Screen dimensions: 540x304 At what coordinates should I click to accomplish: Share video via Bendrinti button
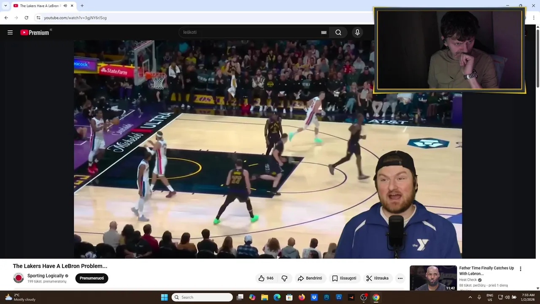(310, 278)
